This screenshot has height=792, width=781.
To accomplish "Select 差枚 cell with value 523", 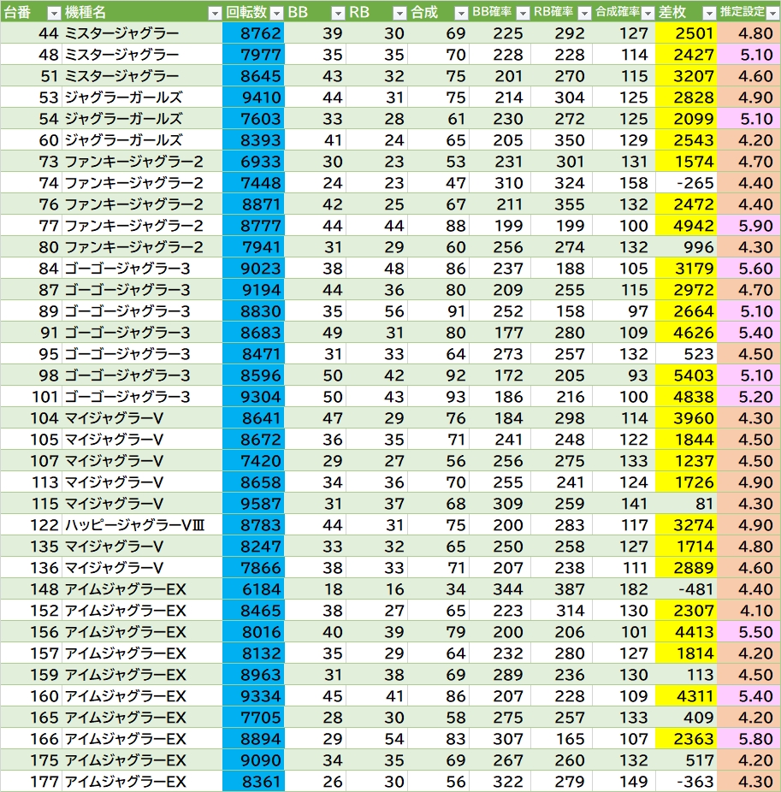I will tap(686, 353).
